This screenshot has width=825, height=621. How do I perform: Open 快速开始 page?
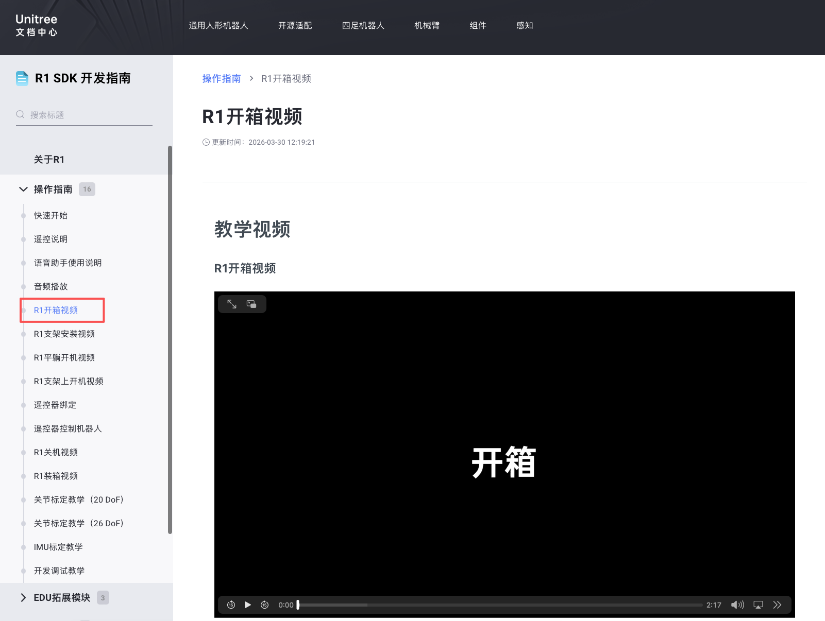pyautogui.click(x=50, y=215)
